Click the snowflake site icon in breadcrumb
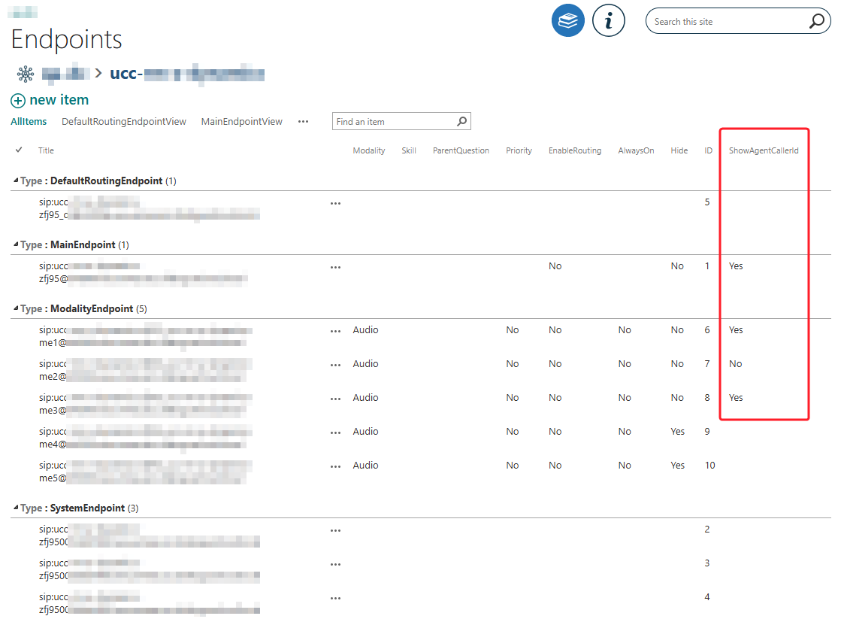 point(26,74)
